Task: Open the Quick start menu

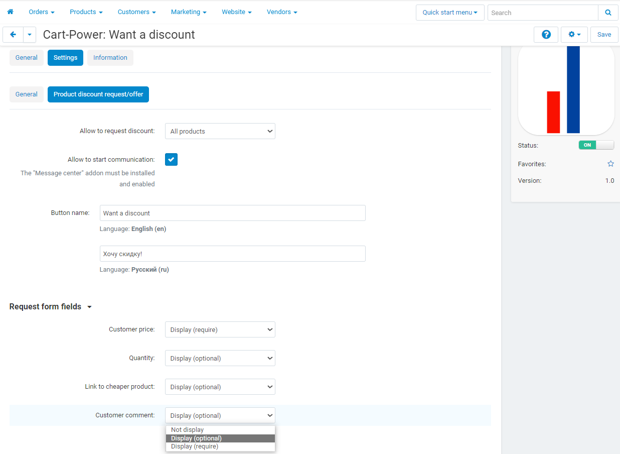Action: (450, 13)
